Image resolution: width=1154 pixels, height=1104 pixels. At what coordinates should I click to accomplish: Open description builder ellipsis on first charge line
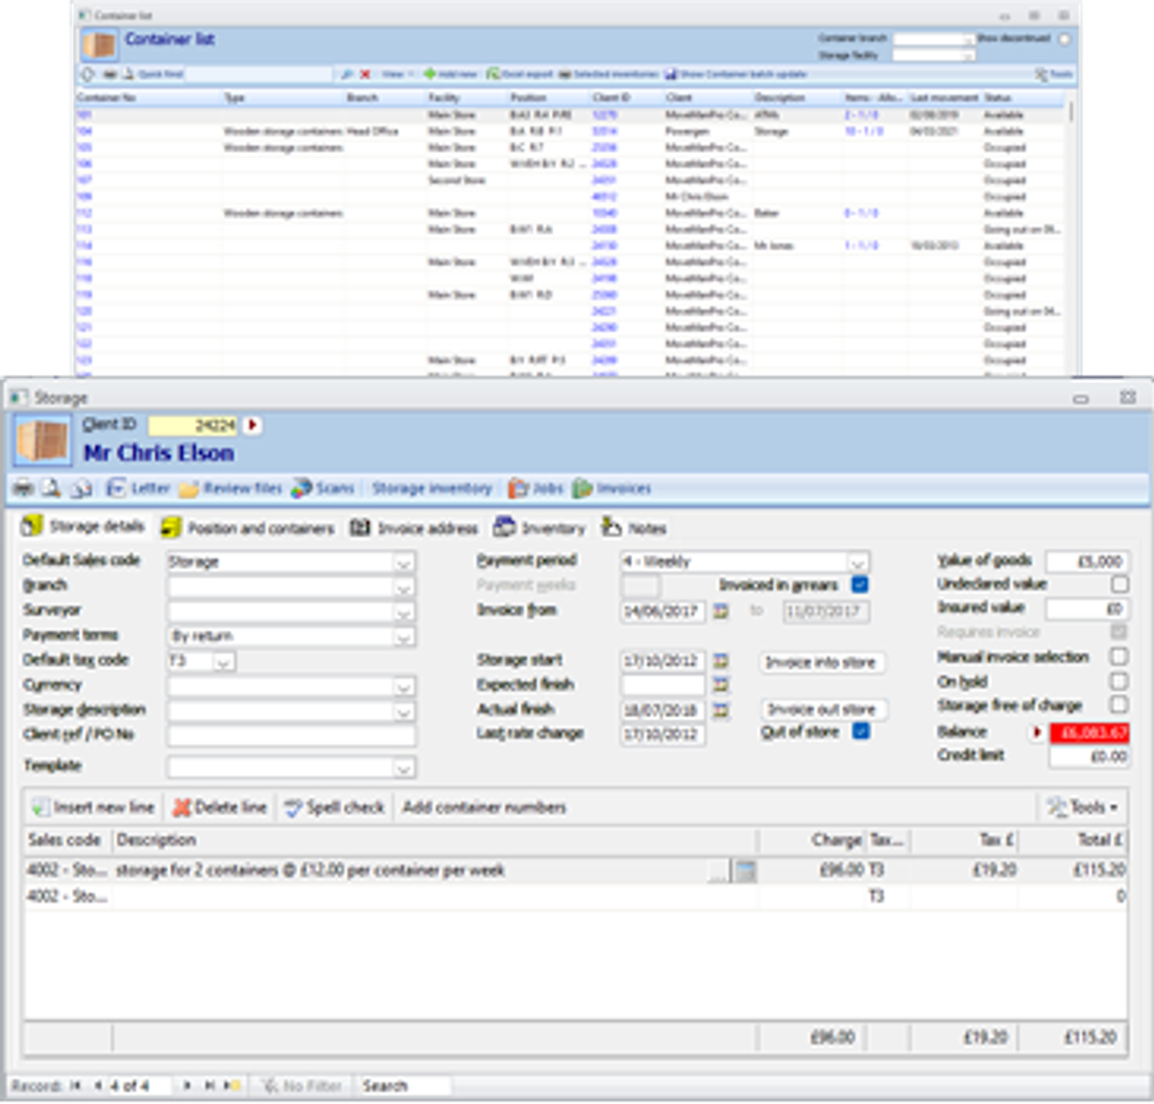coord(717,871)
